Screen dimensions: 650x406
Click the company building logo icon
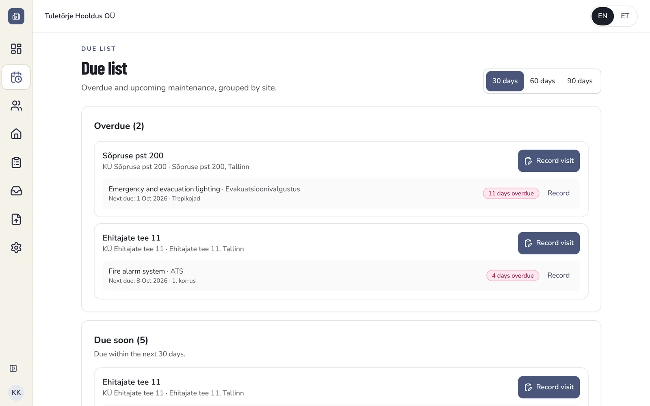click(16, 16)
